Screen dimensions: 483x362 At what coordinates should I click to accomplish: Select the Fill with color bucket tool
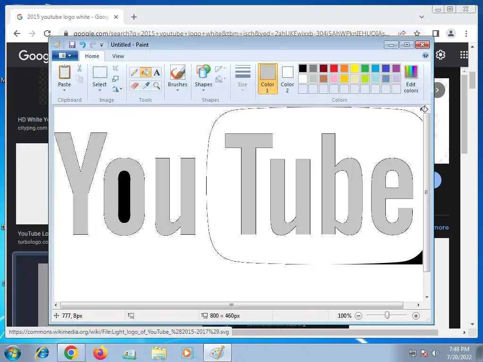pyautogui.click(x=145, y=72)
